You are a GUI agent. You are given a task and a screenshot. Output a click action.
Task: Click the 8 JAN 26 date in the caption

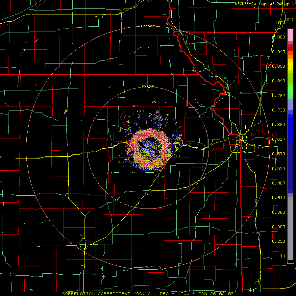(205, 294)
